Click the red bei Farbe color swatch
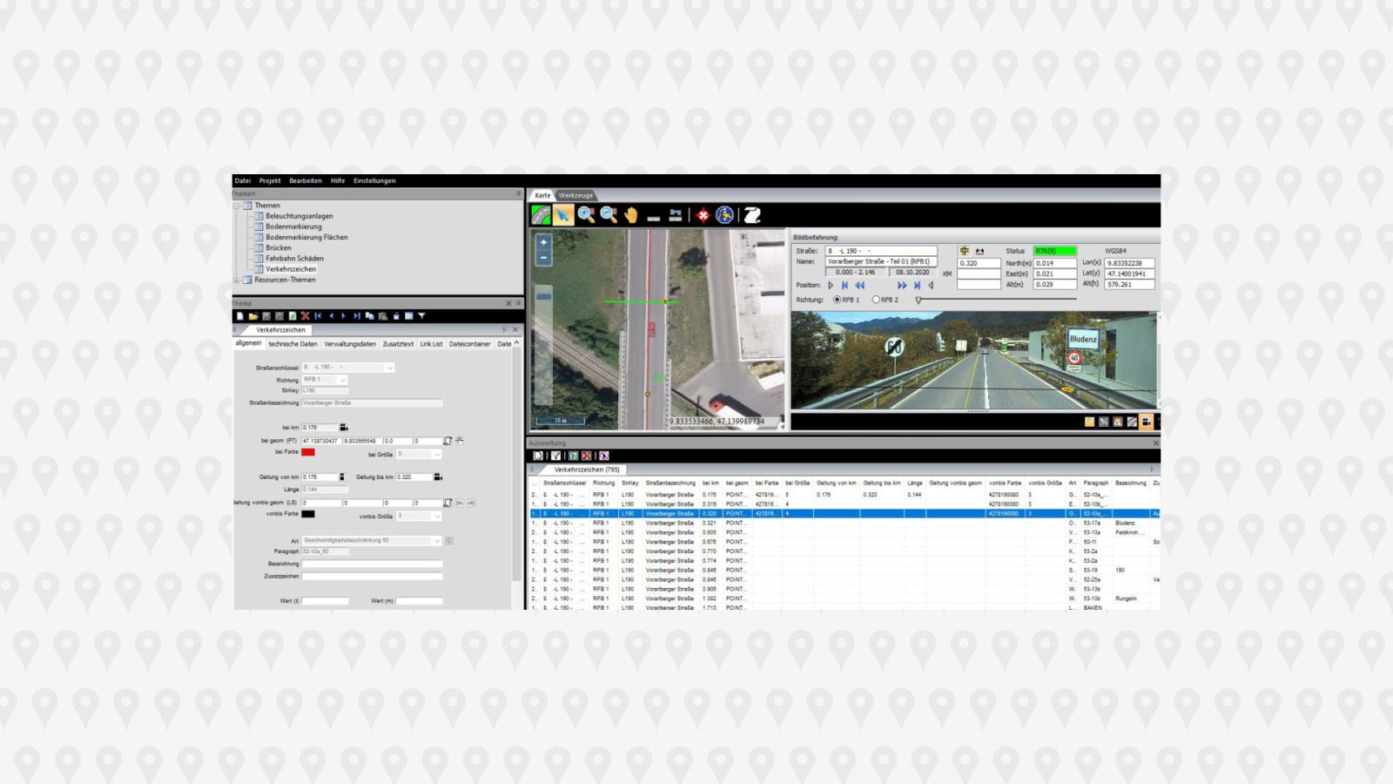 [x=308, y=452]
